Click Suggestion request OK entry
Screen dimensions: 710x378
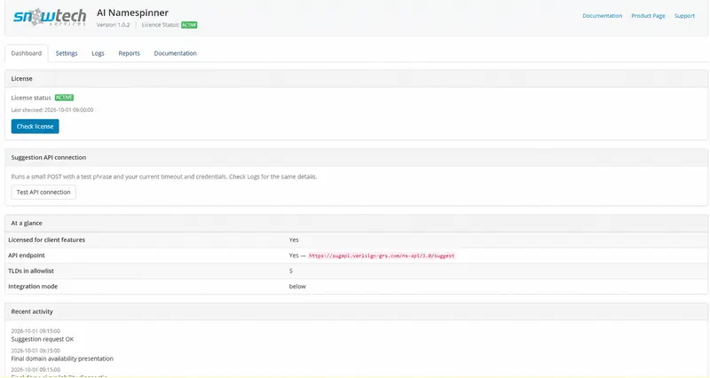[x=43, y=339]
